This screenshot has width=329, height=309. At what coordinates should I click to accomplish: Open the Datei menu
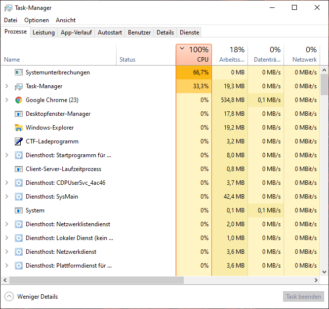coord(10,20)
